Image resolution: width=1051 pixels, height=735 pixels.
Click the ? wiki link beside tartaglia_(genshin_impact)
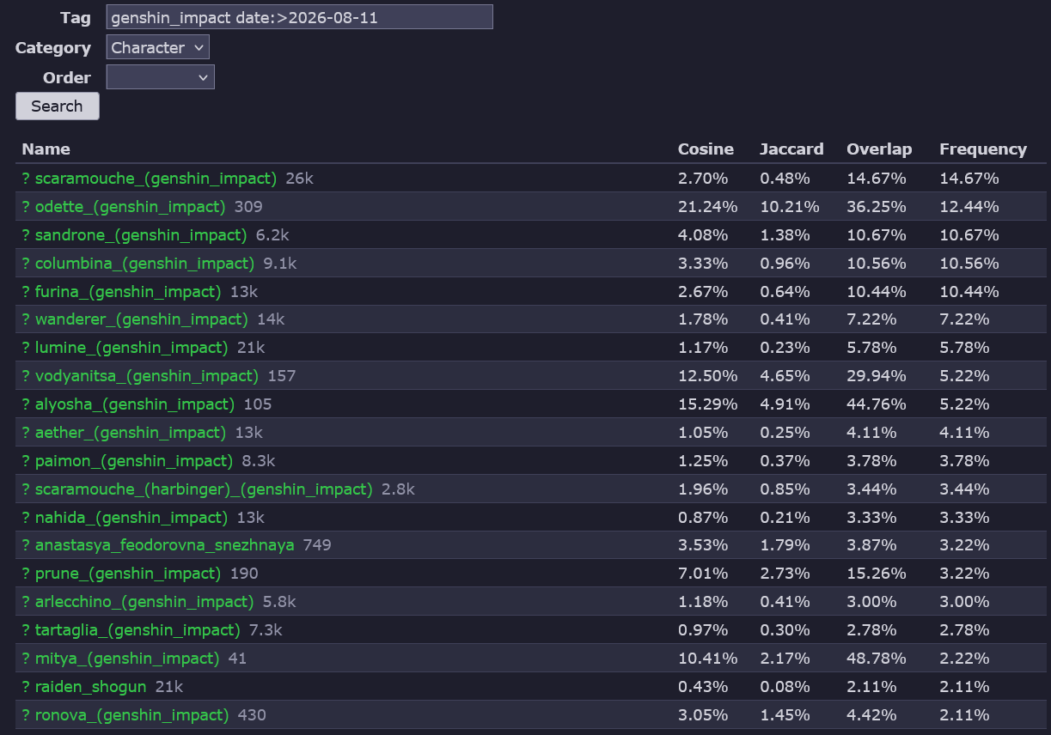[27, 630]
